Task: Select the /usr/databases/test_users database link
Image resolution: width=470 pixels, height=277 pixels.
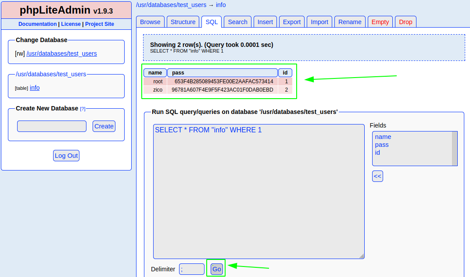Action: pos(61,53)
